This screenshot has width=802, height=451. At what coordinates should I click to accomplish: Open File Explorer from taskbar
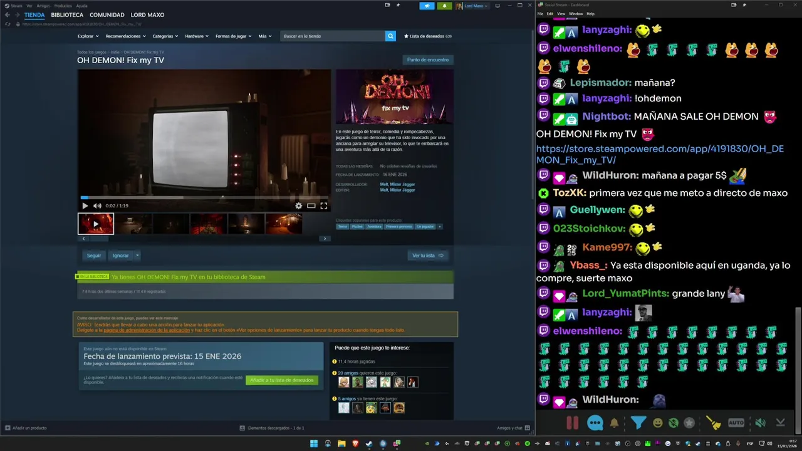click(341, 443)
